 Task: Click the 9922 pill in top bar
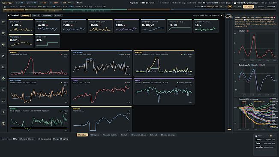pos(78,3)
